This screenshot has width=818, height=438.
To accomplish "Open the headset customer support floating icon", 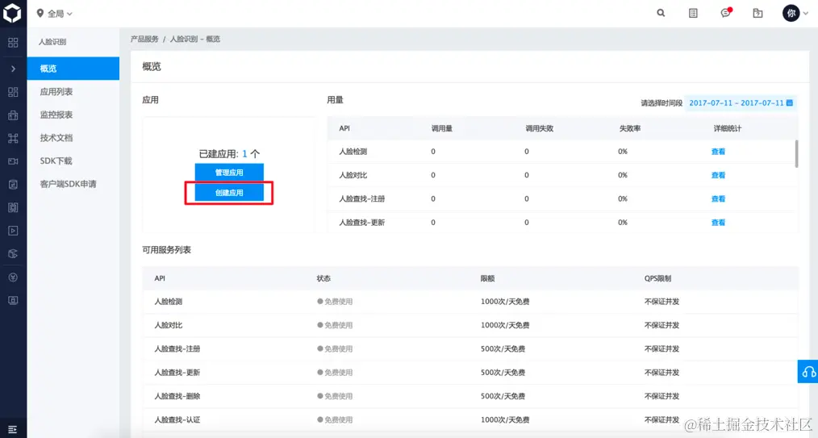I will 808,371.
